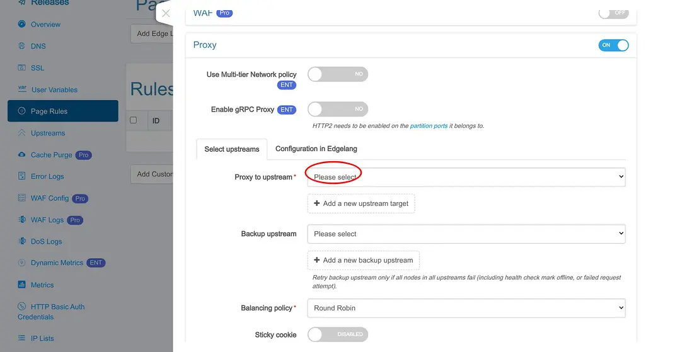Open the Select upstreams tab
Image resolution: width=692 pixels, height=352 pixels.
coord(232,149)
